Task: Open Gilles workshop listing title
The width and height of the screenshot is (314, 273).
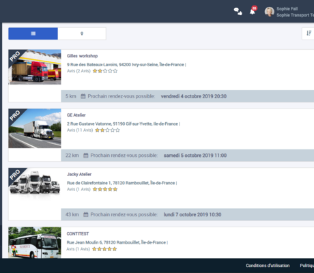Action: (82, 56)
